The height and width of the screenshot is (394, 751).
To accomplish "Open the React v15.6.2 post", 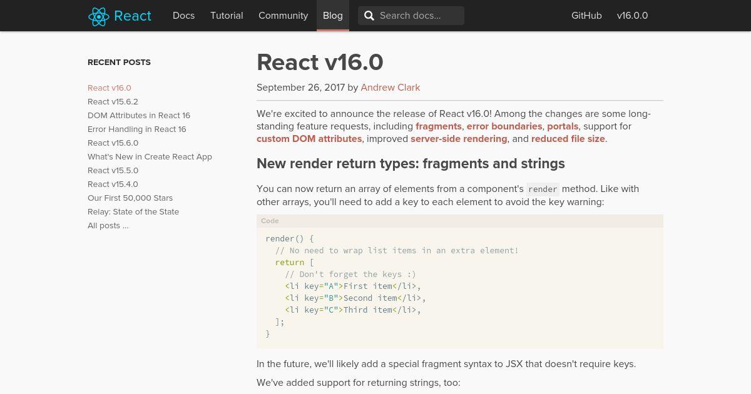I will tap(113, 102).
